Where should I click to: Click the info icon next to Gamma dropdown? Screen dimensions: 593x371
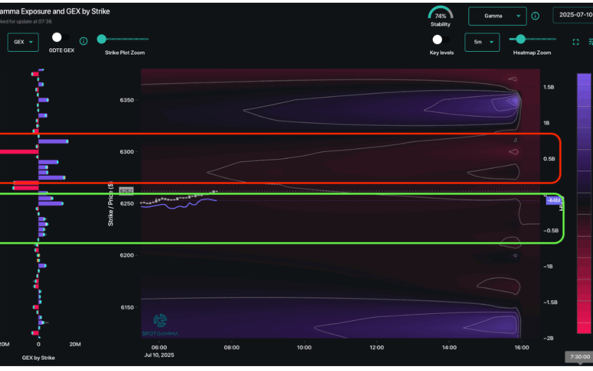535,16
